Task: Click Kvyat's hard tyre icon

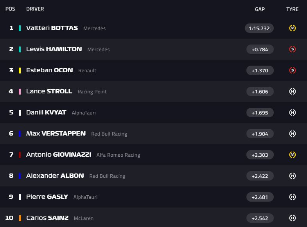Action: [x=292, y=113]
